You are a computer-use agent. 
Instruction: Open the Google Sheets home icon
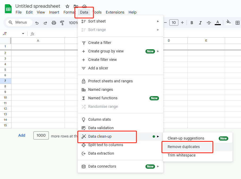click(8, 9)
